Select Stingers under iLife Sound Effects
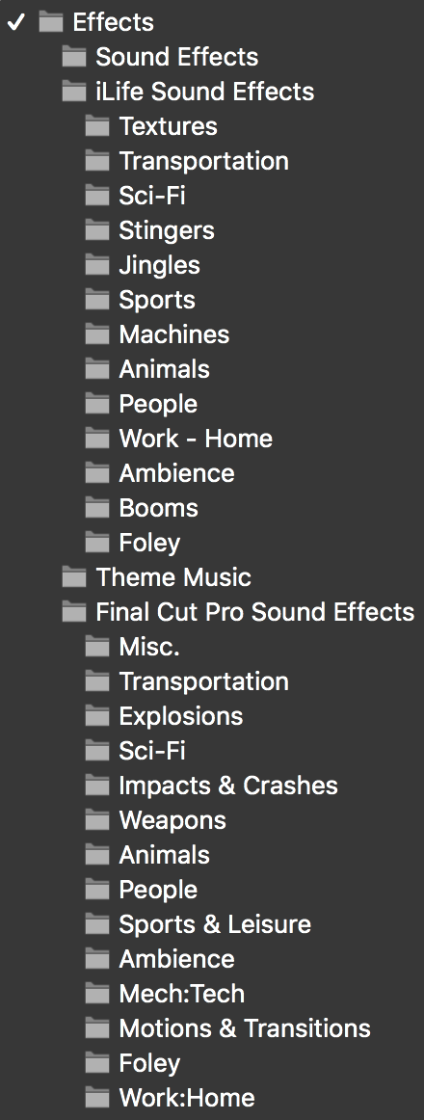The width and height of the screenshot is (424, 1120). pos(167,230)
